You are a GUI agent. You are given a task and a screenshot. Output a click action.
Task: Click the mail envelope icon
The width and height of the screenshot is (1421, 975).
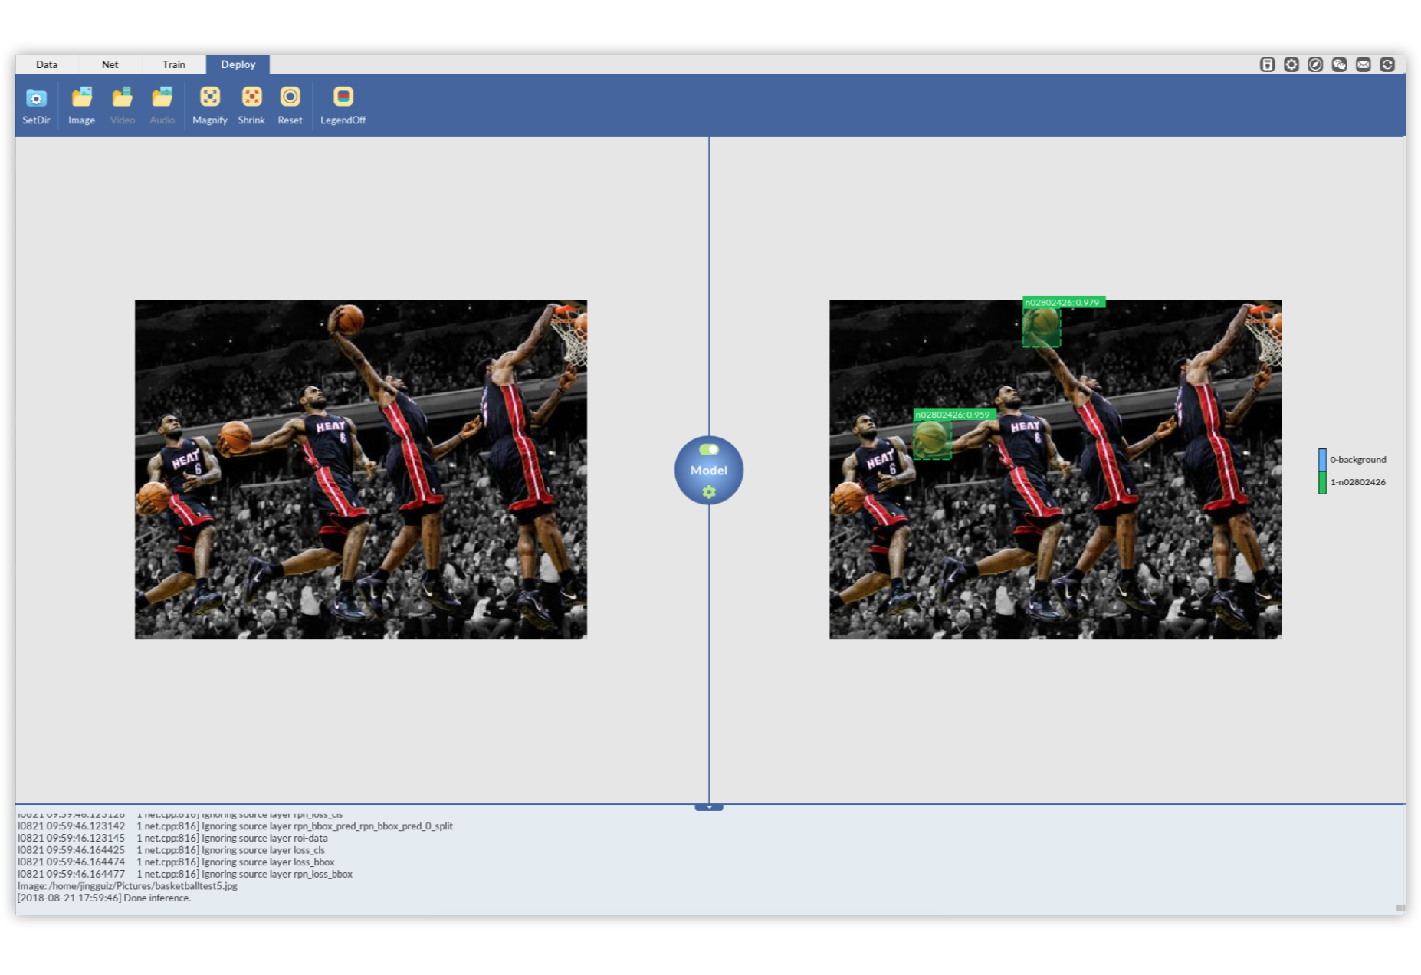click(1363, 64)
